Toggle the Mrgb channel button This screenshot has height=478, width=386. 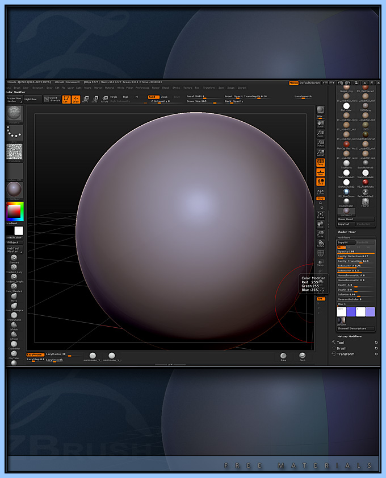point(114,97)
